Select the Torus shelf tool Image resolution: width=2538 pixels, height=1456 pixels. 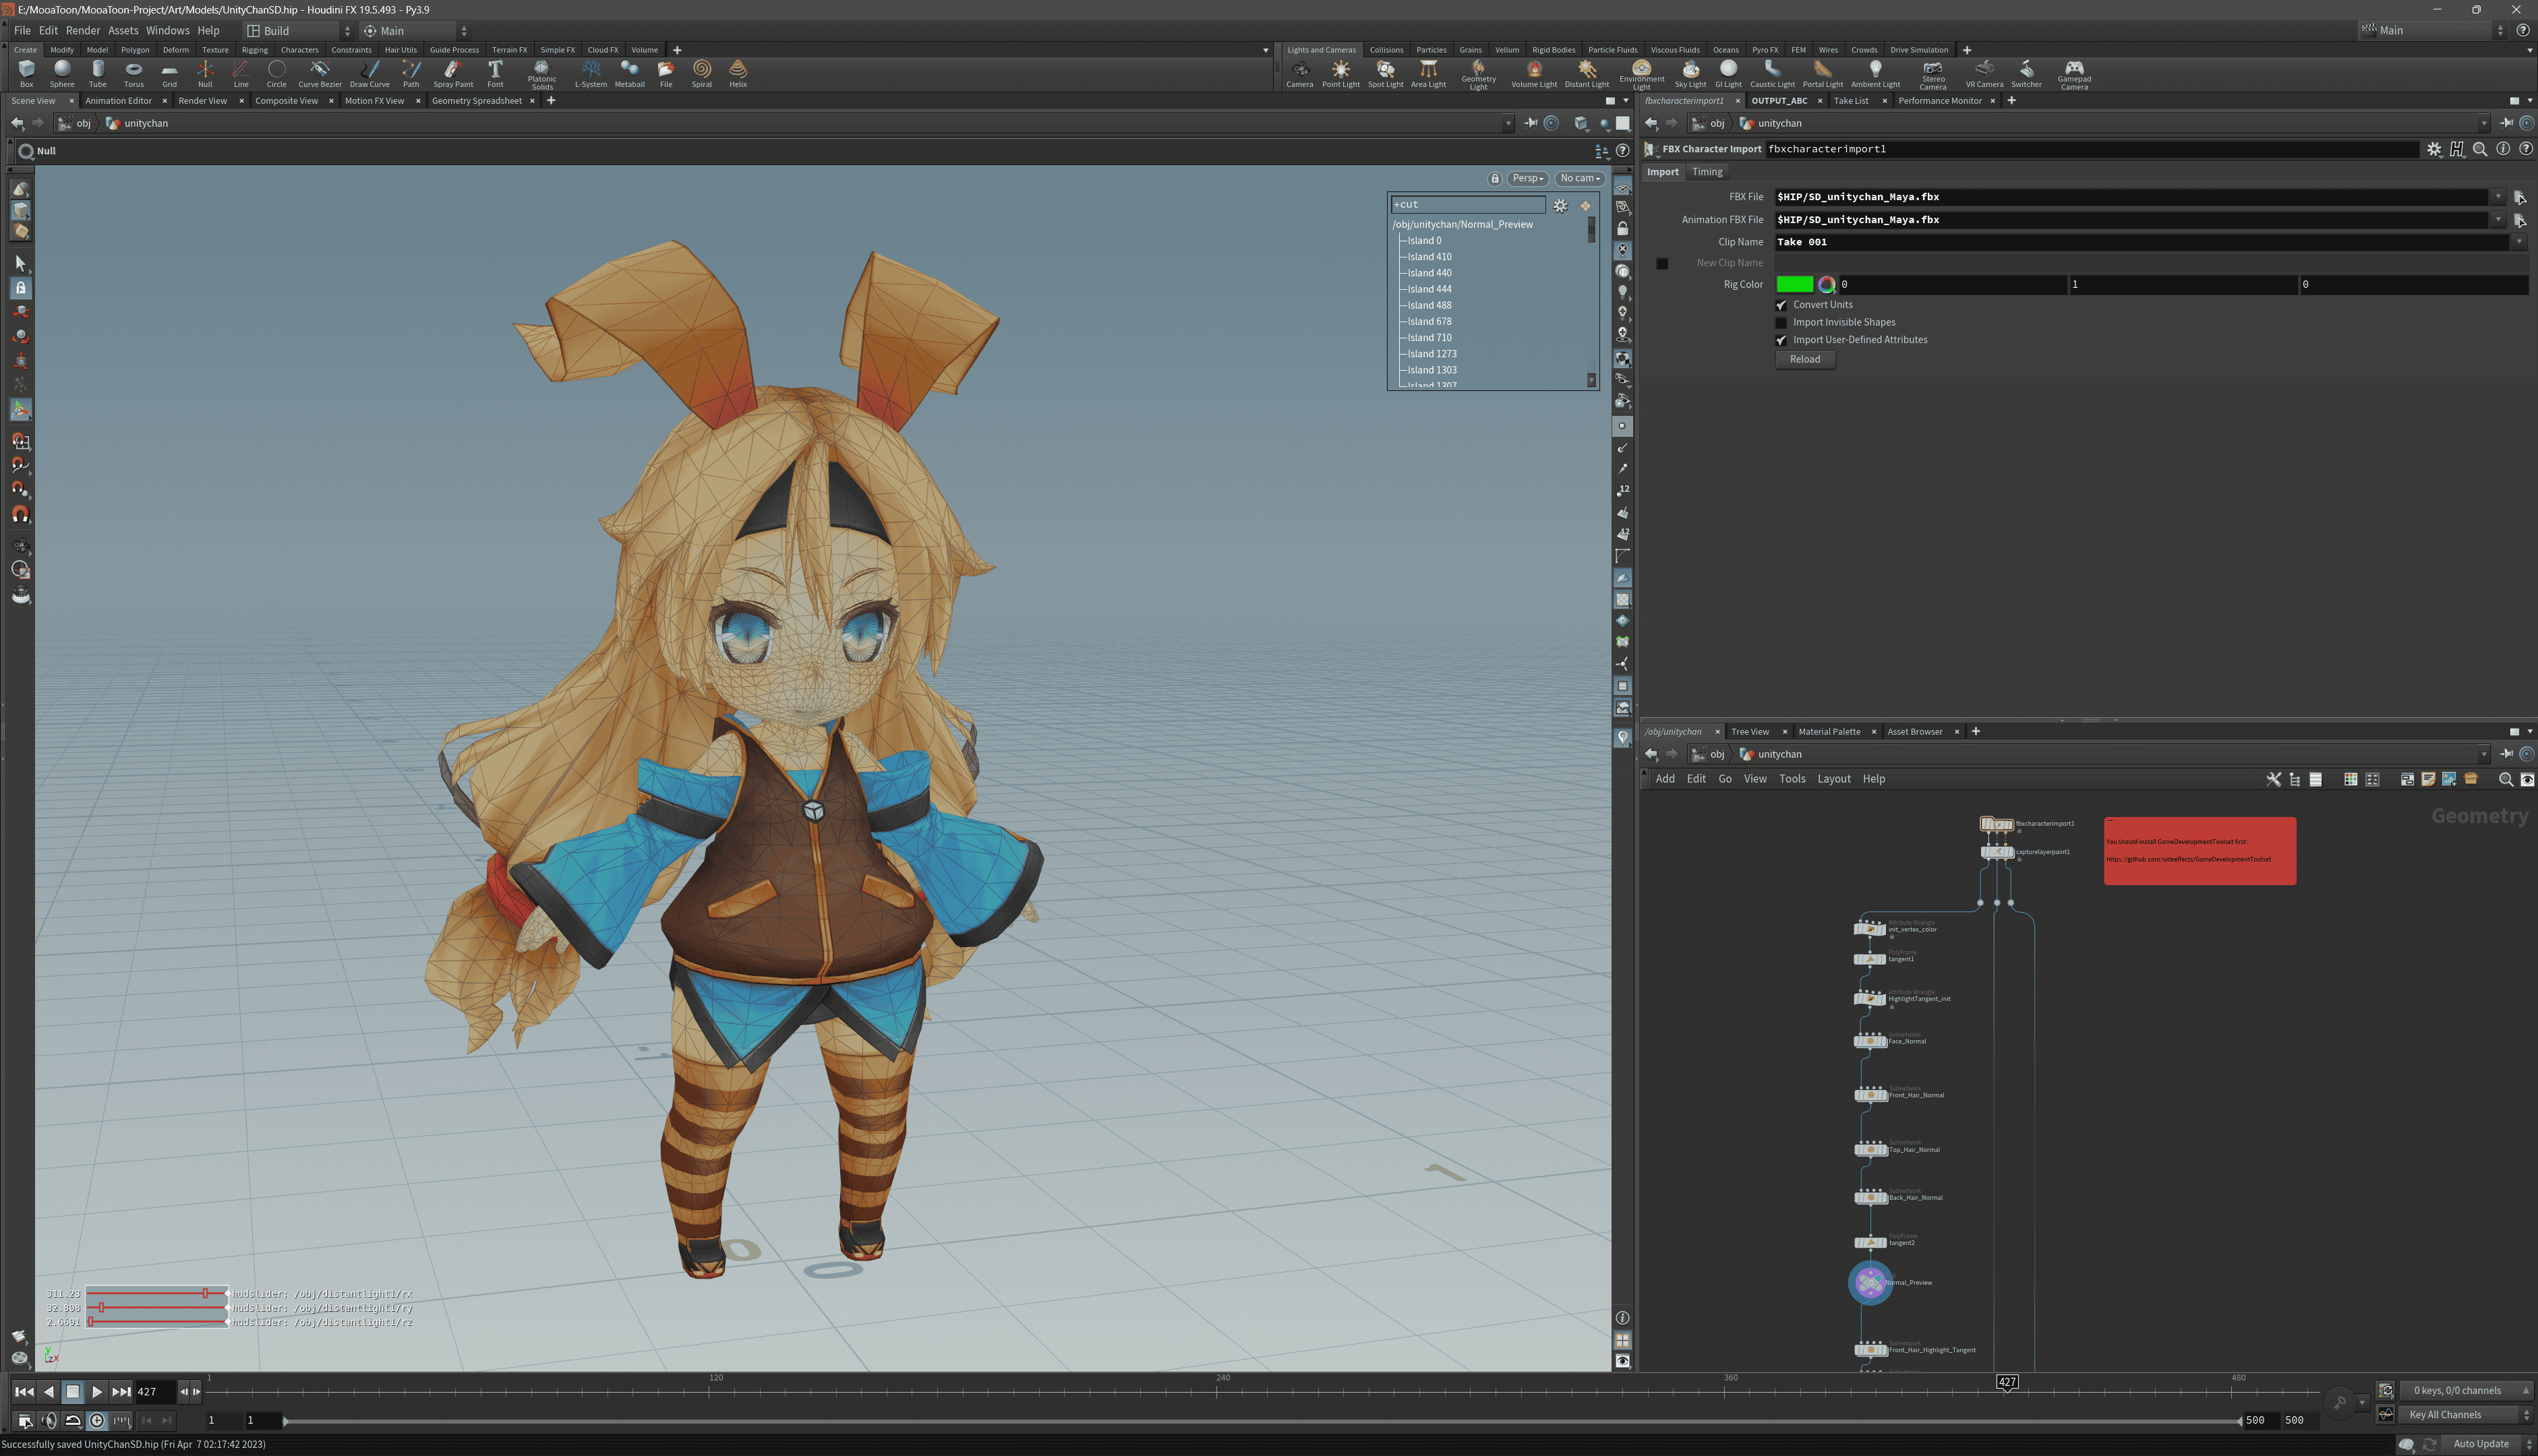tap(134, 73)
